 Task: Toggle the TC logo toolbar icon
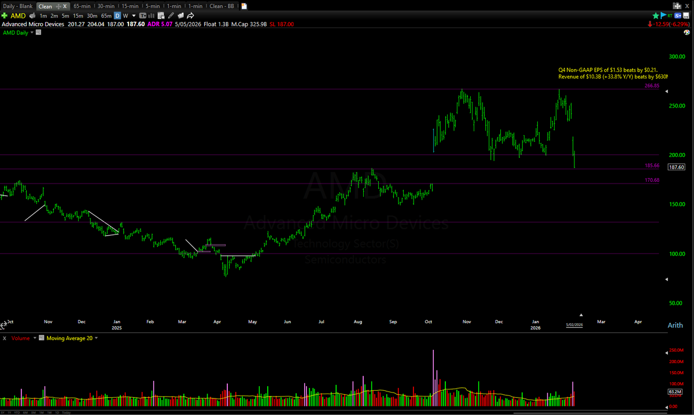point(143,16)
